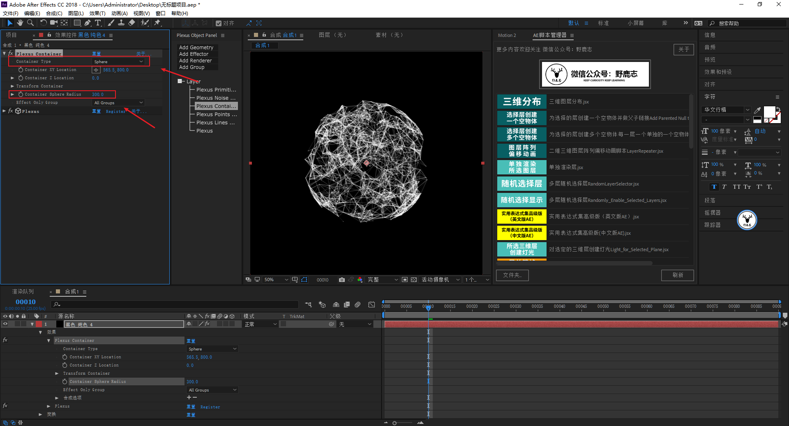This screenshot has height=426, width=789.
Task: Click the 刷新 button in script manager
Action: (677, 275)
